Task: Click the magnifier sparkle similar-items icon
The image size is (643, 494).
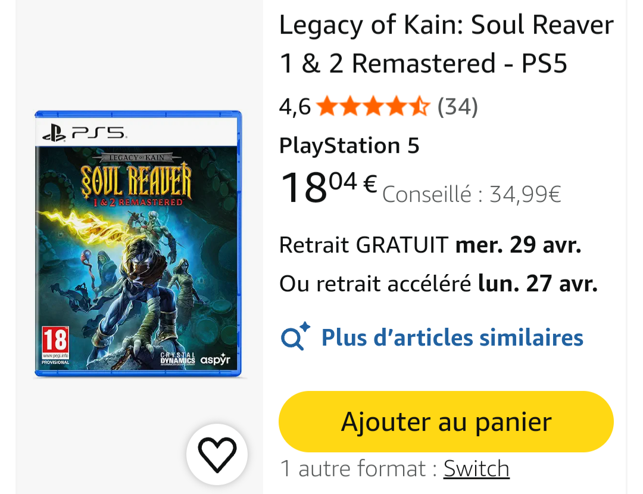Action: 295,337
